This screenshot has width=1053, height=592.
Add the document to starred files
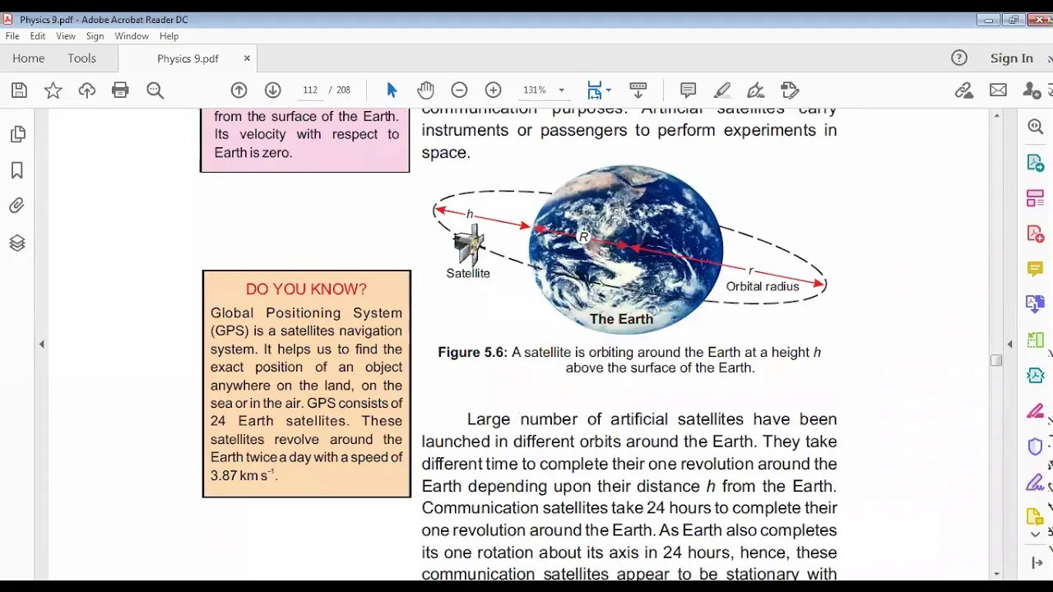(x=53, y=90)
